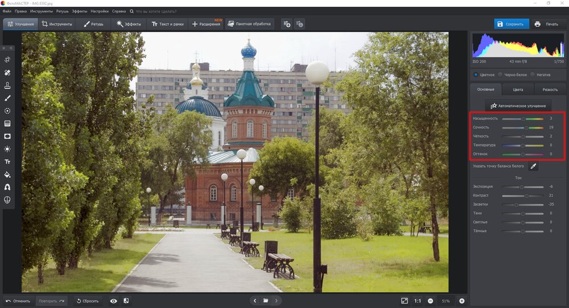Collapse the left tool sidebar with double arrows

tap(11, 48)
